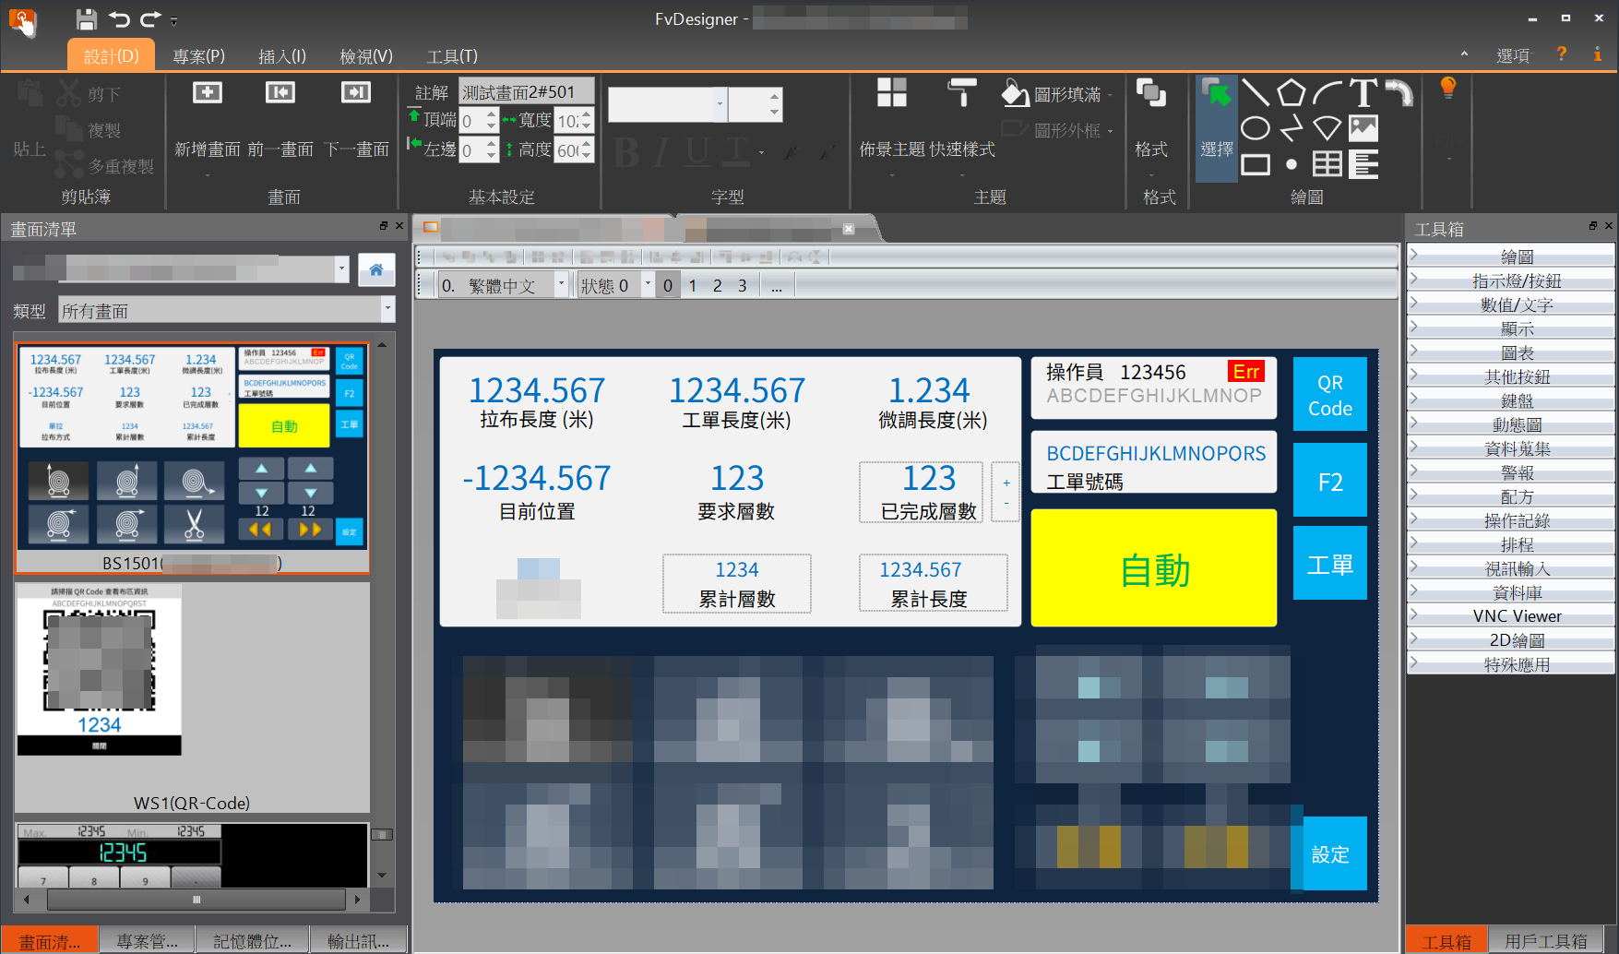Switch to state 2 button
The image size is (1619, 954).
point(718,286)
